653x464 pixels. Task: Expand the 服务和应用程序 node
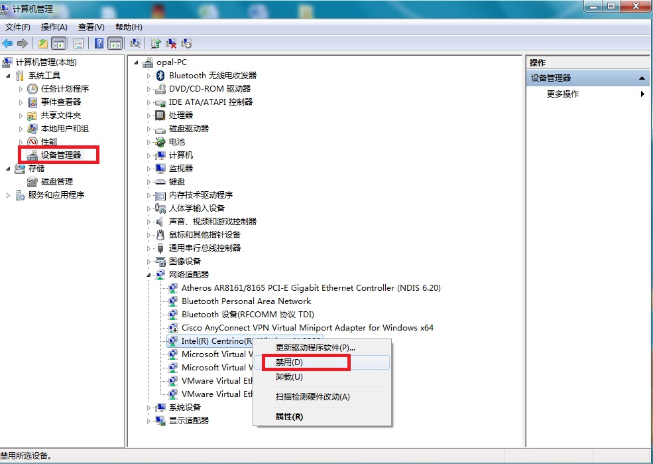[x=9, y=195]
